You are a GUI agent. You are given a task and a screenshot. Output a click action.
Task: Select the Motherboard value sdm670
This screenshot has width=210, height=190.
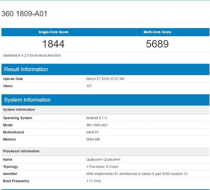point(92,132)
